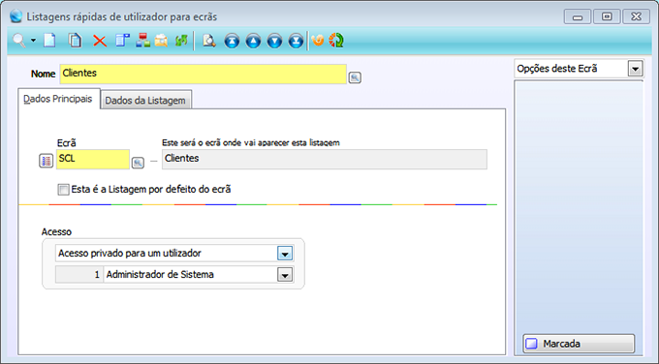Click the lookup icon beside Nome field

point(355,77)
